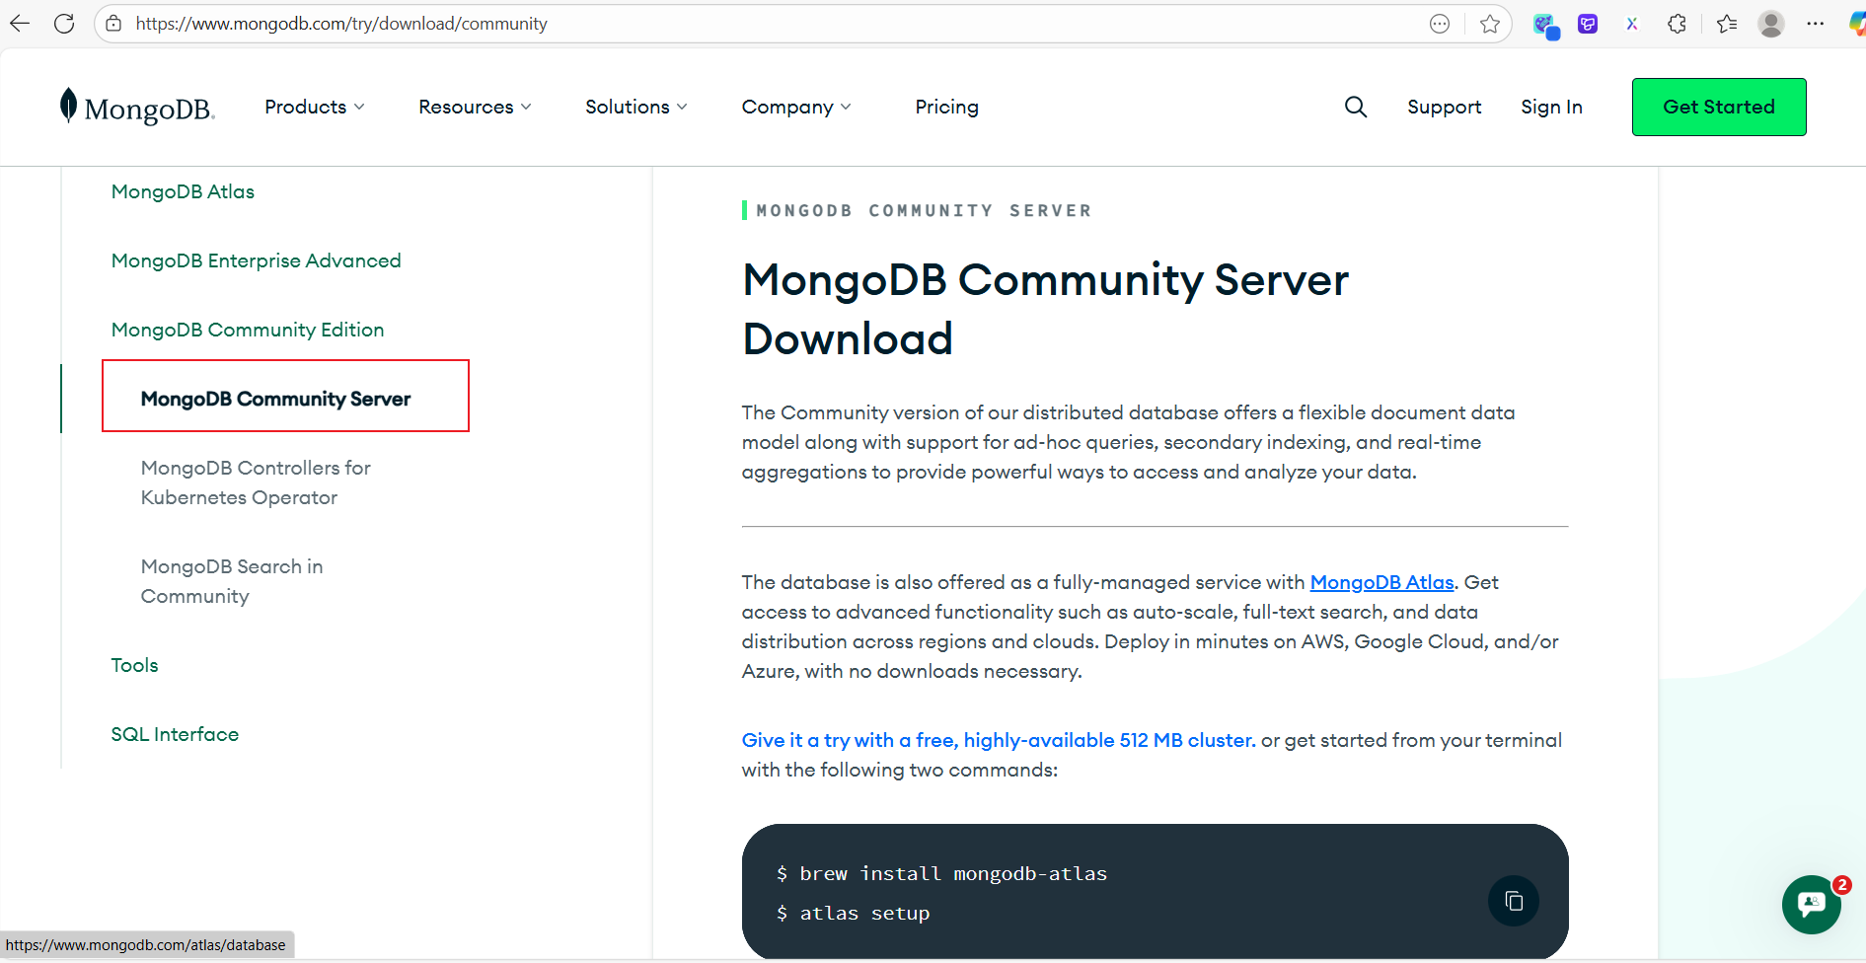Select MongoDB Atlas in the sidebar
The image size is (1866, 963).
tap(183, 191)
